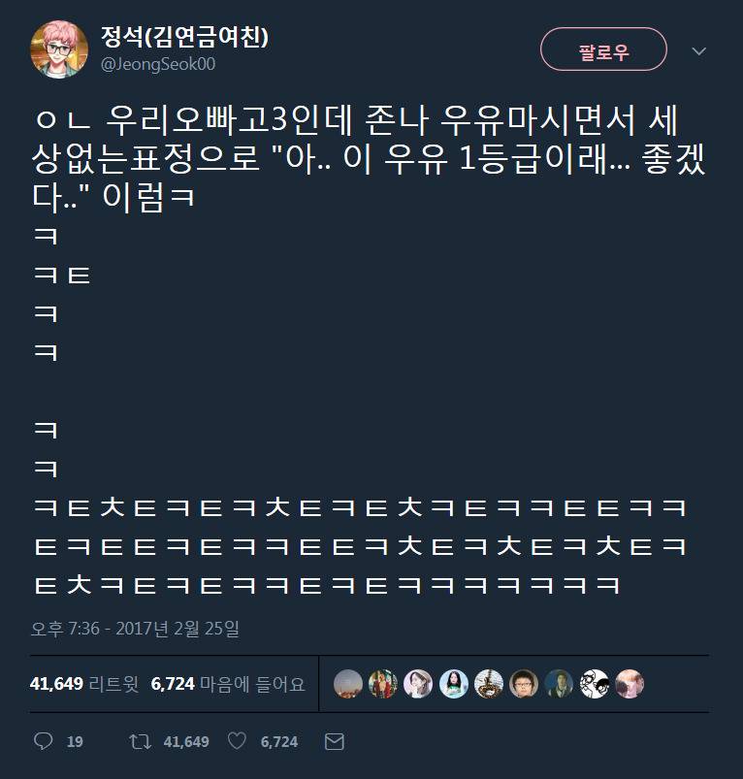Screen dimensions: 743x779
Task: Click the reply count number 19
Action: point(75,742)
